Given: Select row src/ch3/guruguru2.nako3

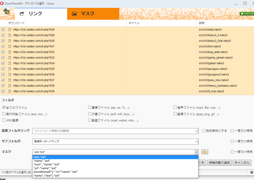Looking at the screenshot, I should [x=214, y=75].
